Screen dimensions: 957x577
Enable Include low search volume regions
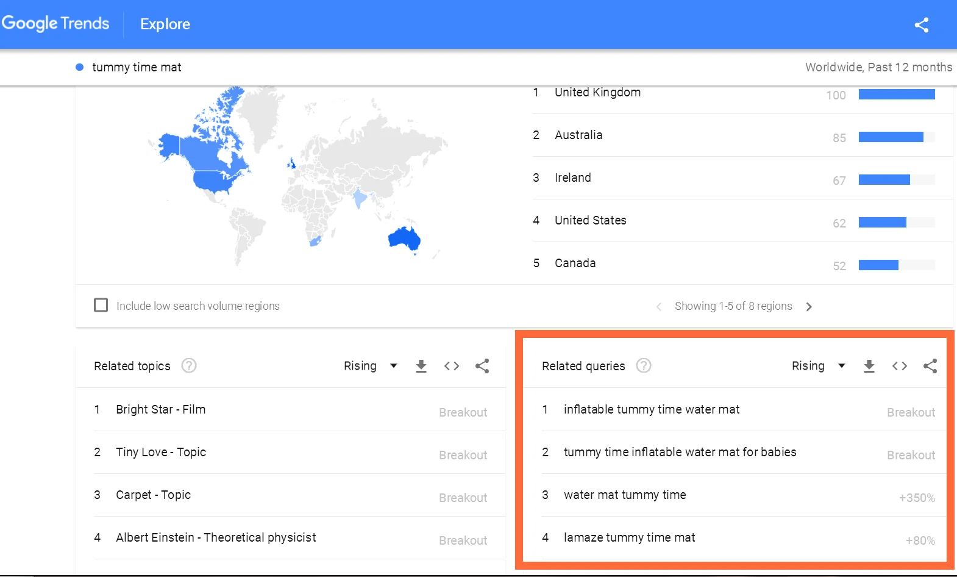point(101,305)
